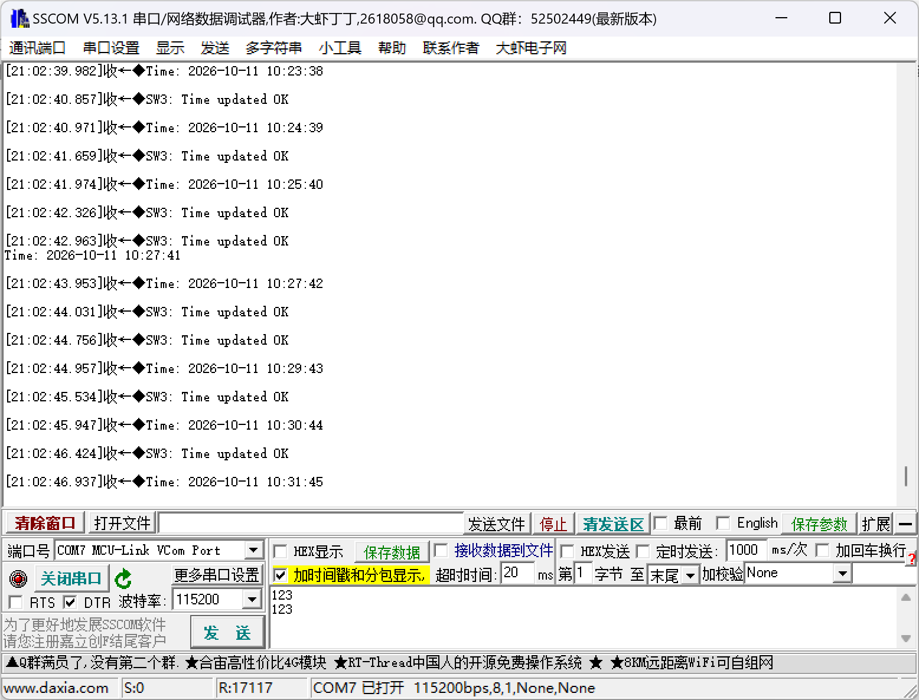Open the 115200 baud rate dropdown
This screenshot has height=700, width=919.
(252, 600)
